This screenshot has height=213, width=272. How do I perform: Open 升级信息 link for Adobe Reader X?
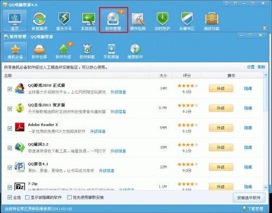point(98,131)
